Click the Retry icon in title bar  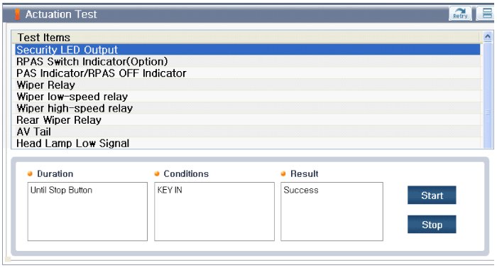460,14
